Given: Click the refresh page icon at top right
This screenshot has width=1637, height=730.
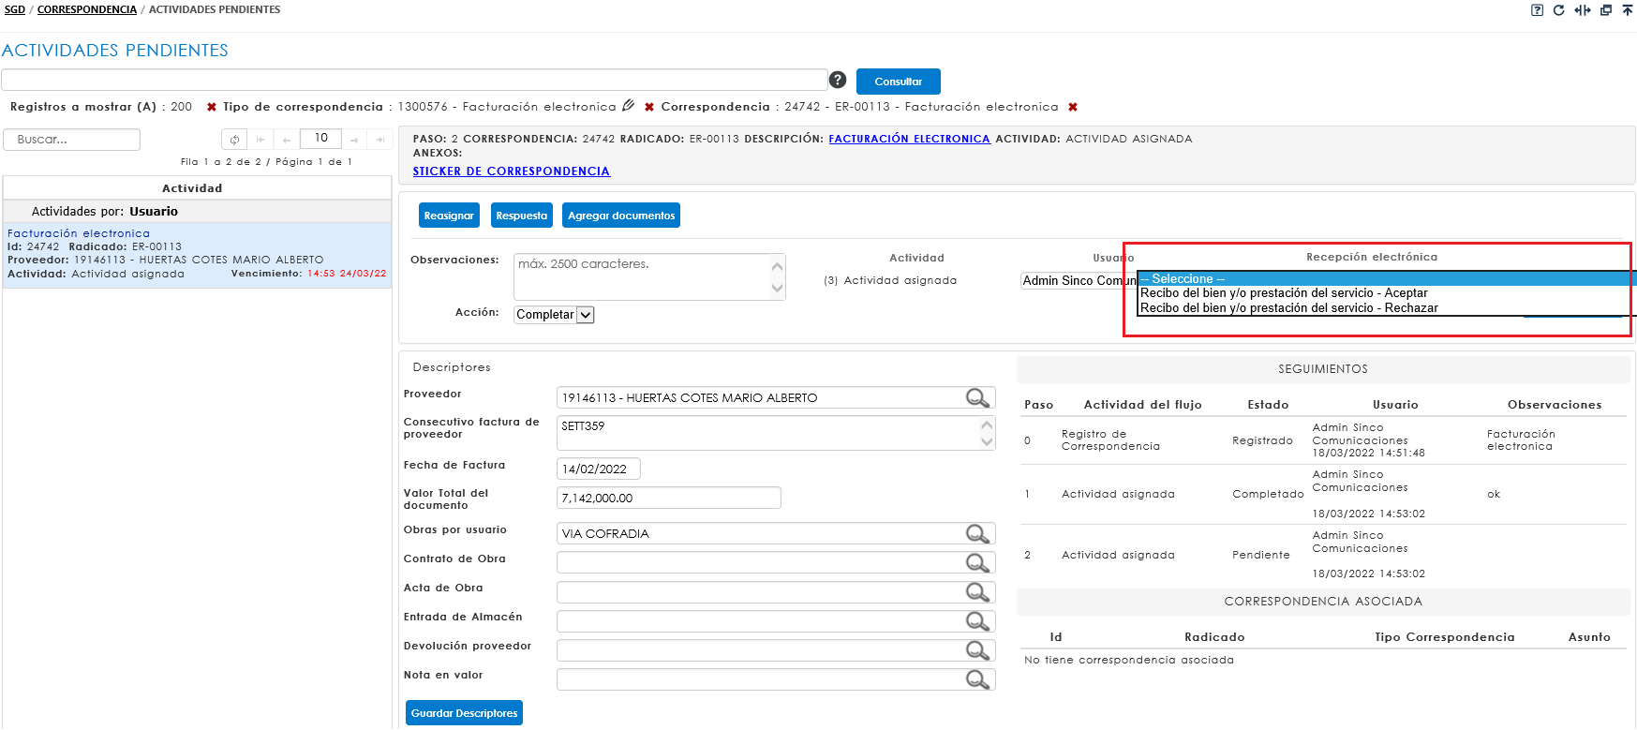Looking at the screenshot, I should coord(1558,10).
